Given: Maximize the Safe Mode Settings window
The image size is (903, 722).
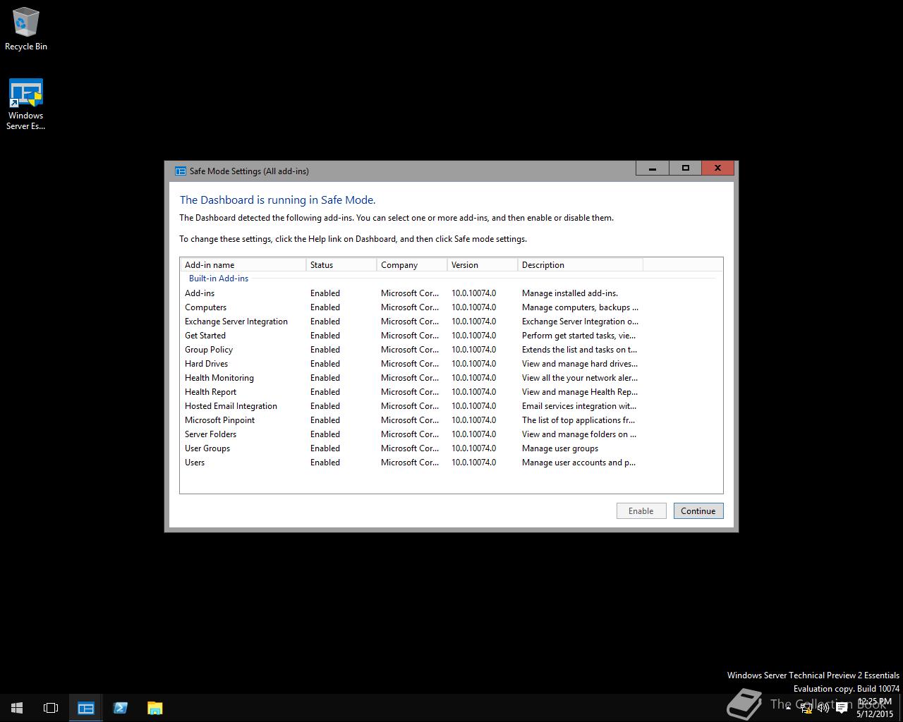Looking at the screenshot, I should pos(685,168).
